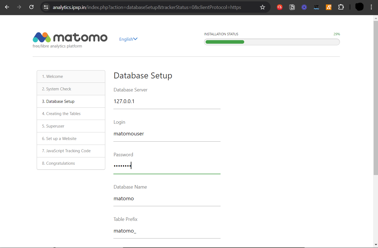
Task: Expand the English language dropdown
Action: pos(128,39)
